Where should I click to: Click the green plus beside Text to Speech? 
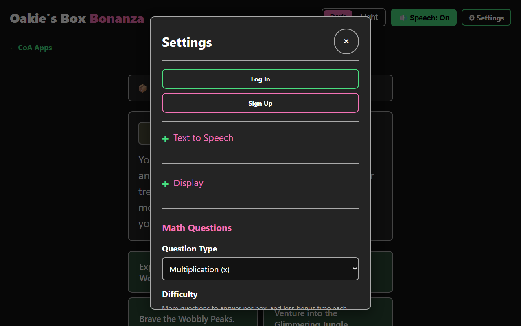(165, 139)
